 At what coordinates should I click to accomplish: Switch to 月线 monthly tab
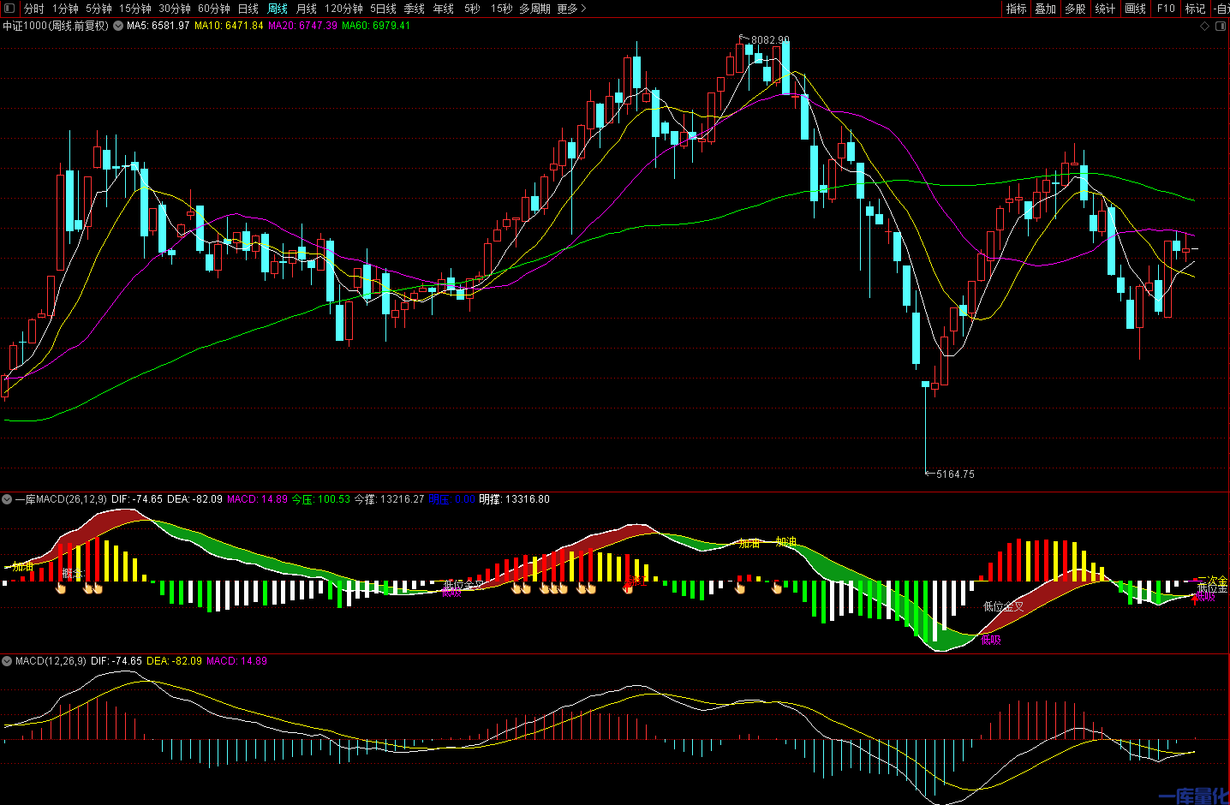coord(307,9)
